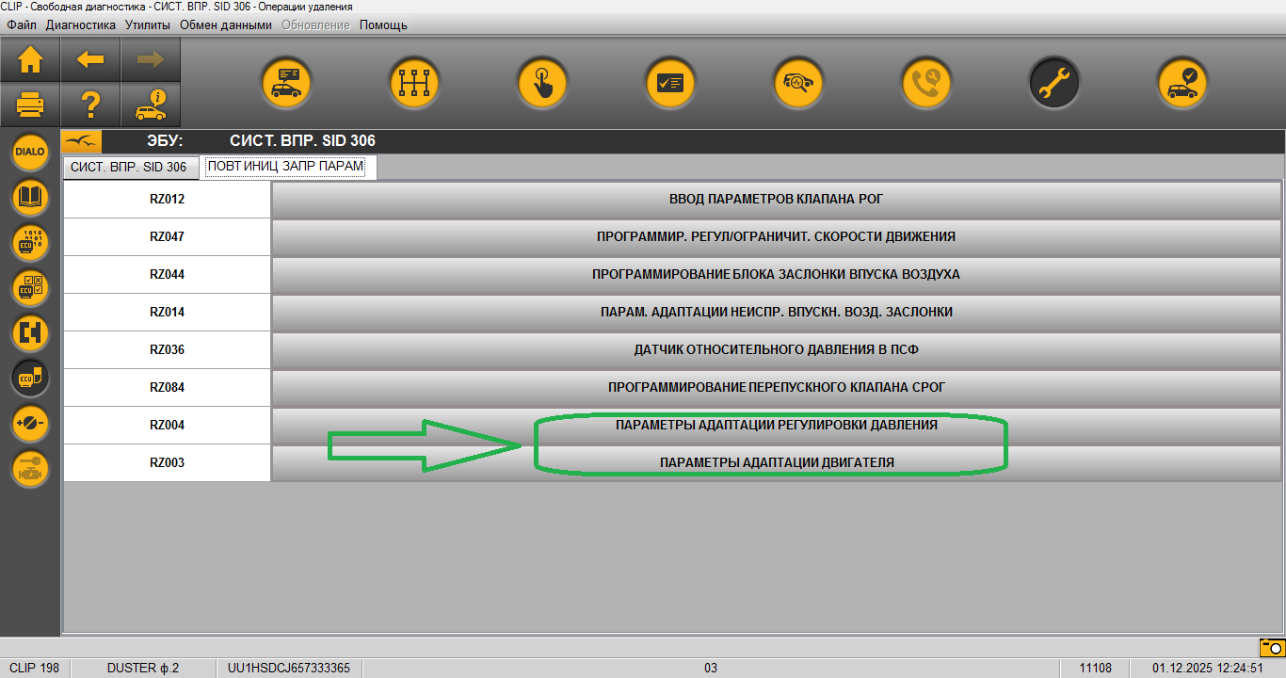1286x678 pixels.
Task: Click the ECU binary code sidebar icon
Action: [x=30, y=242]
